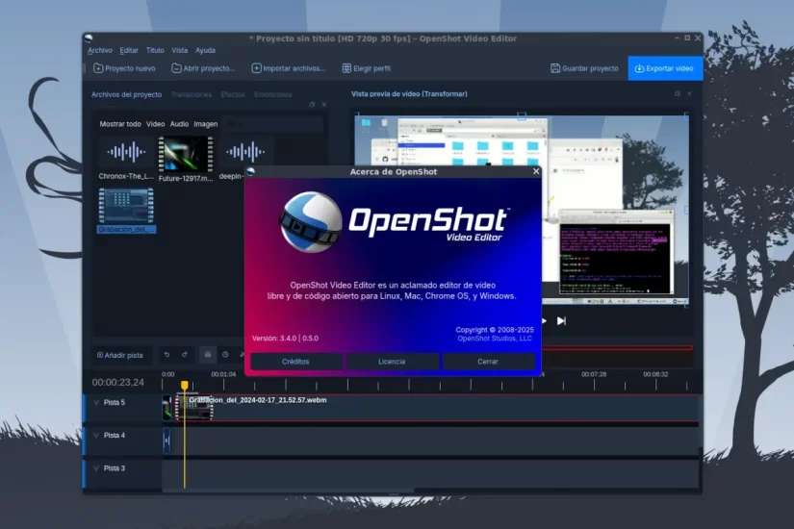
Task: Expand the Pista 3 track menu arrow
Action: (x=95, y=468)
